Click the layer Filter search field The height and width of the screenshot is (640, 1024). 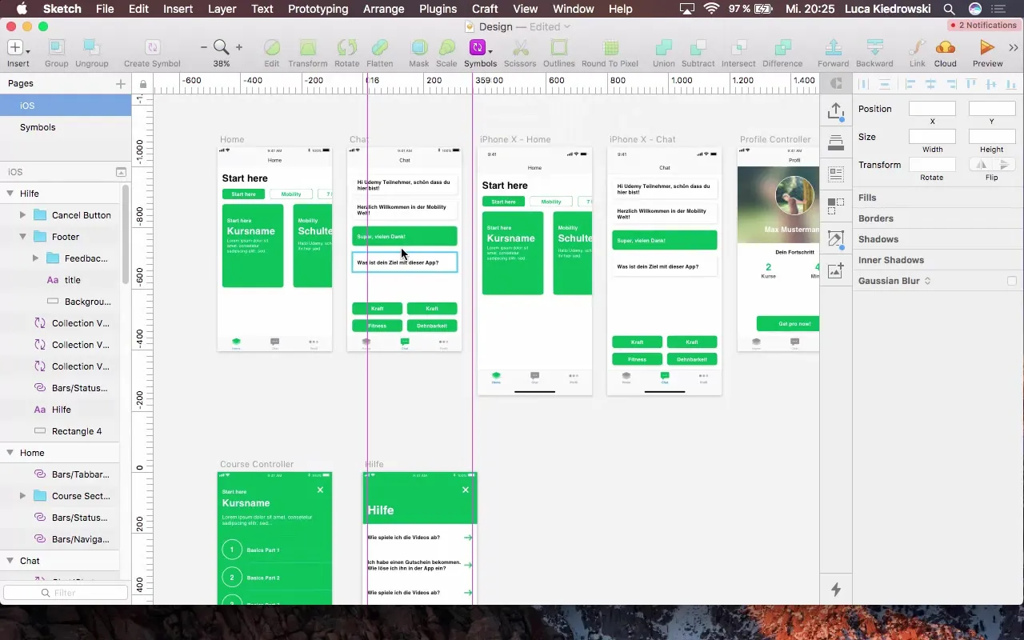66,593
